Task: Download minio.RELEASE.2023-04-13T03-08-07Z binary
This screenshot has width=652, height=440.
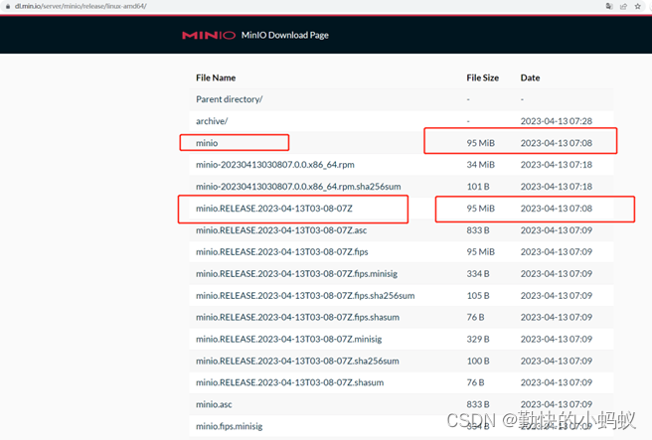Action: [274, 209]
